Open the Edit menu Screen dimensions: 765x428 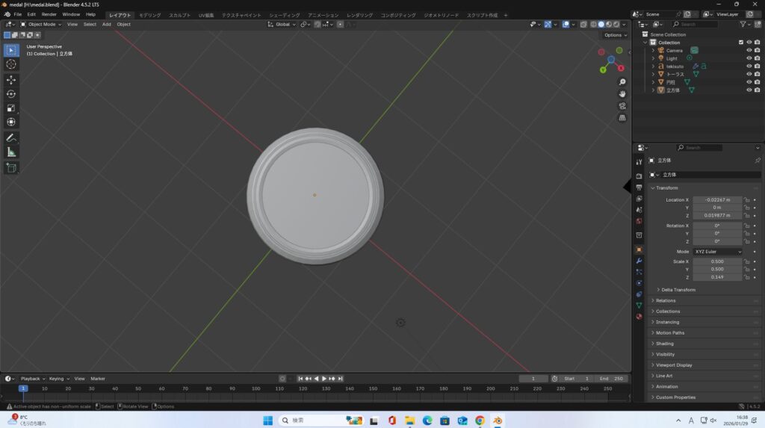tap(31, 14)
